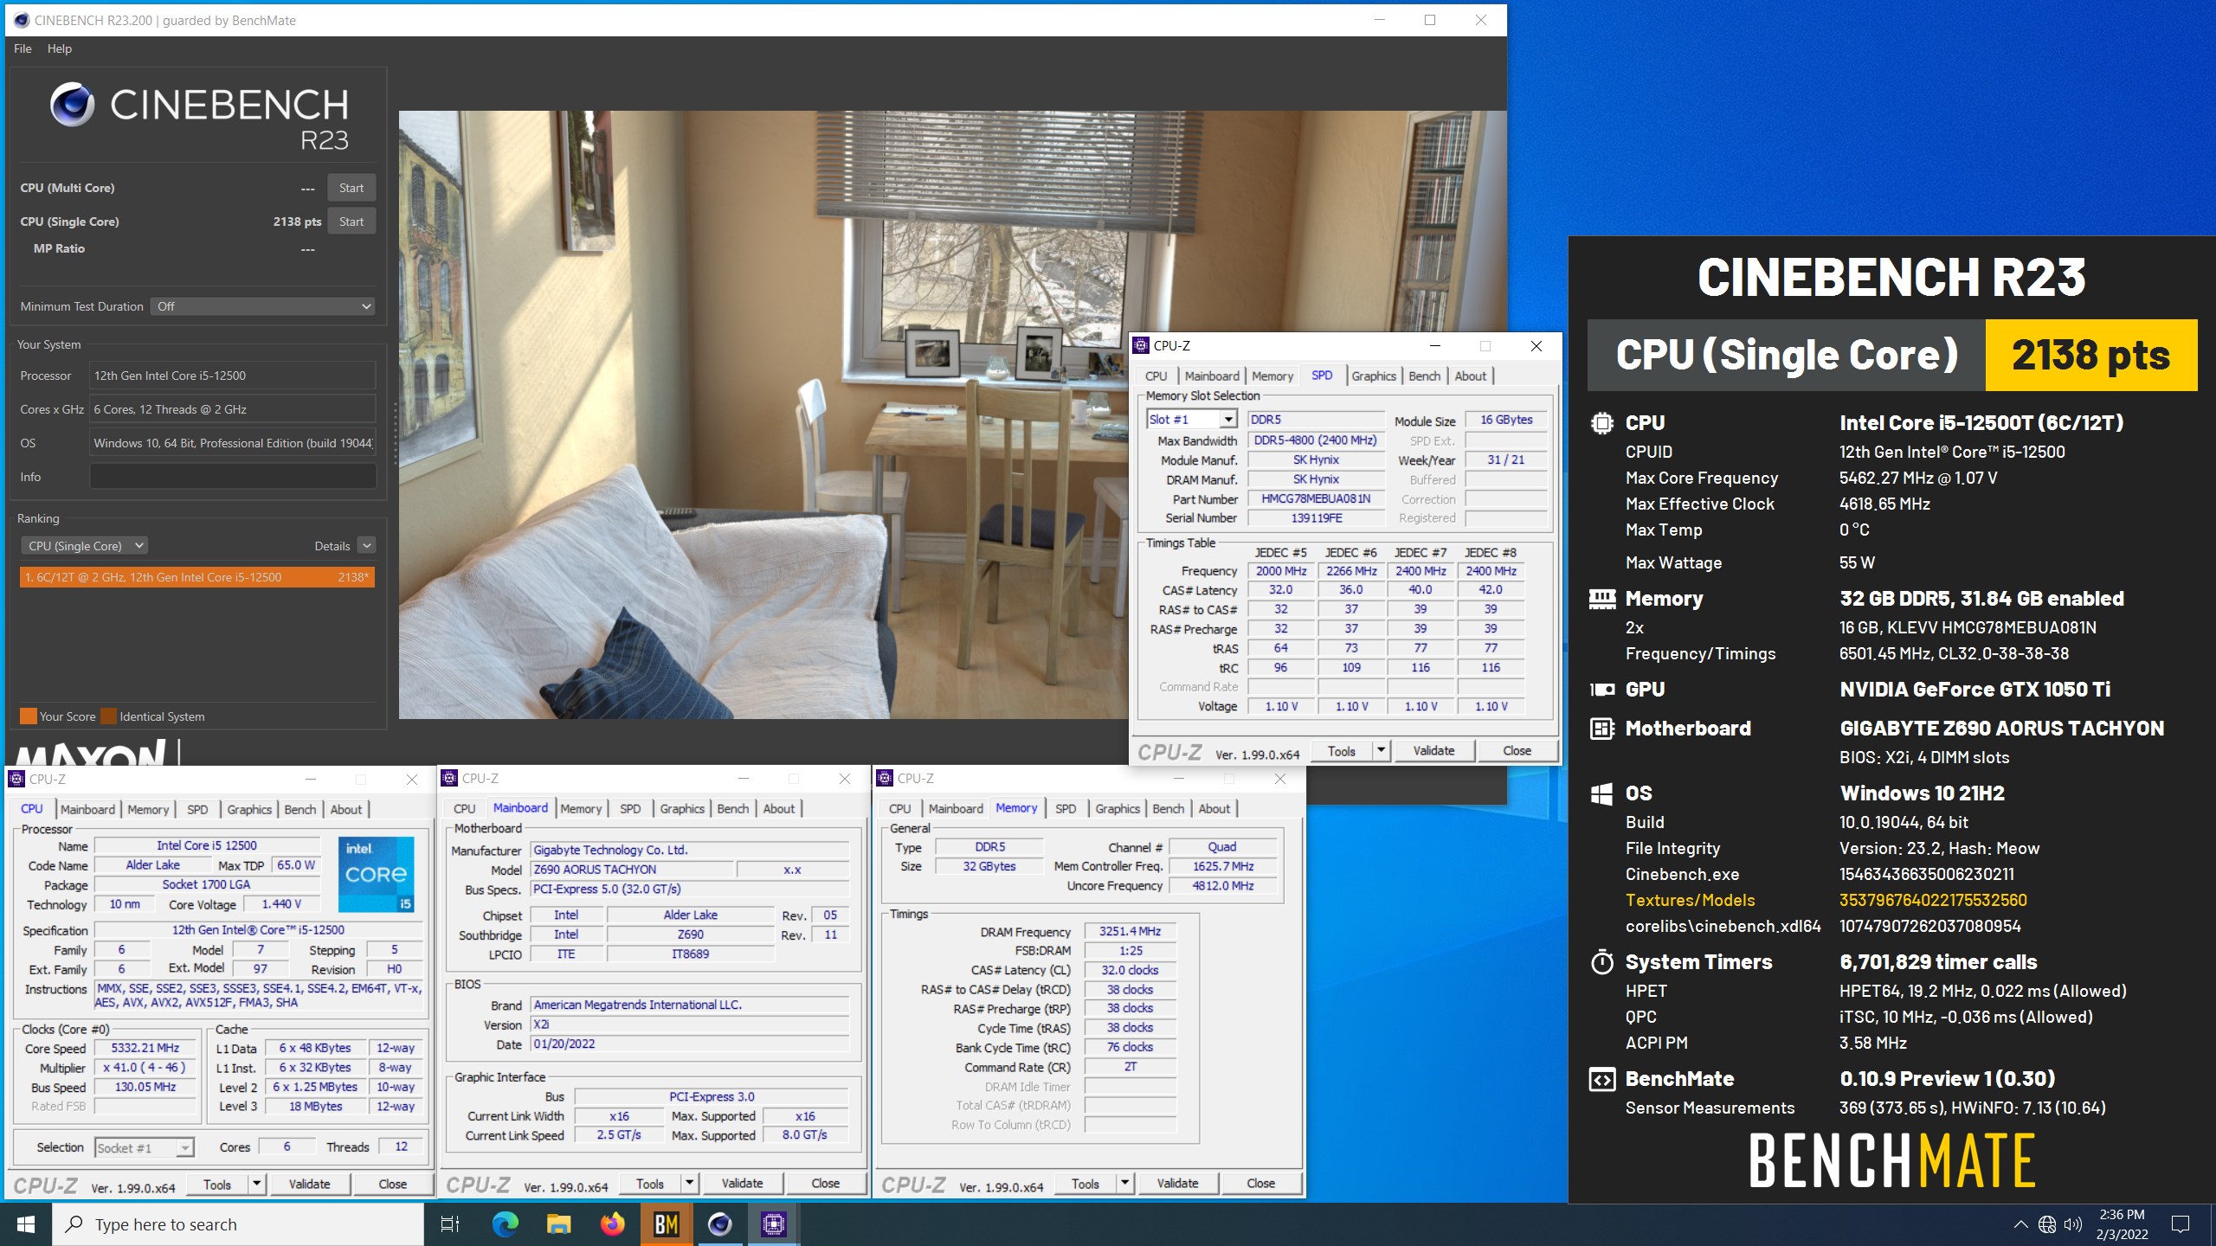Click BenchMate CPU chip icon

coord(1601,423)
